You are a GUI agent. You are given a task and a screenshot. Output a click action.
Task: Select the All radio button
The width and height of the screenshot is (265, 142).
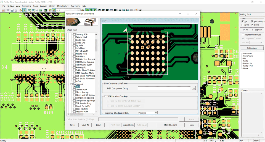(244, 30)
